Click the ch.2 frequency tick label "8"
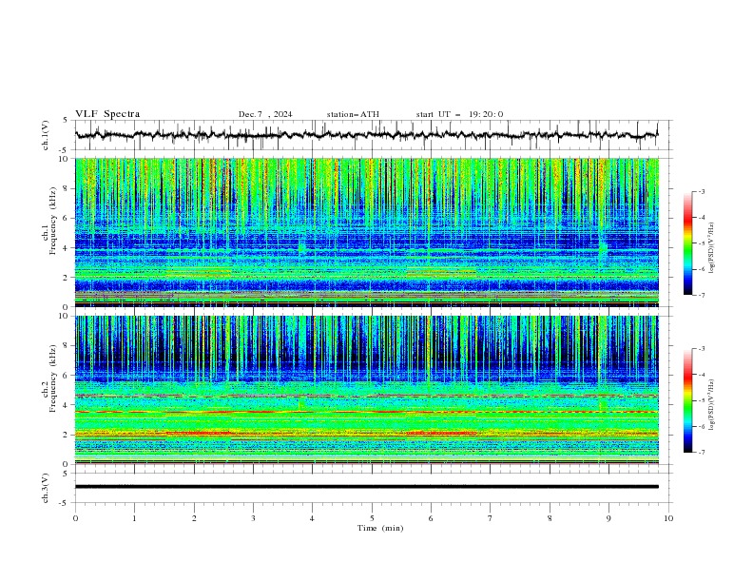The width and height of the screenshot is (753, 582). pyautogui.click(x=67, y=346)
